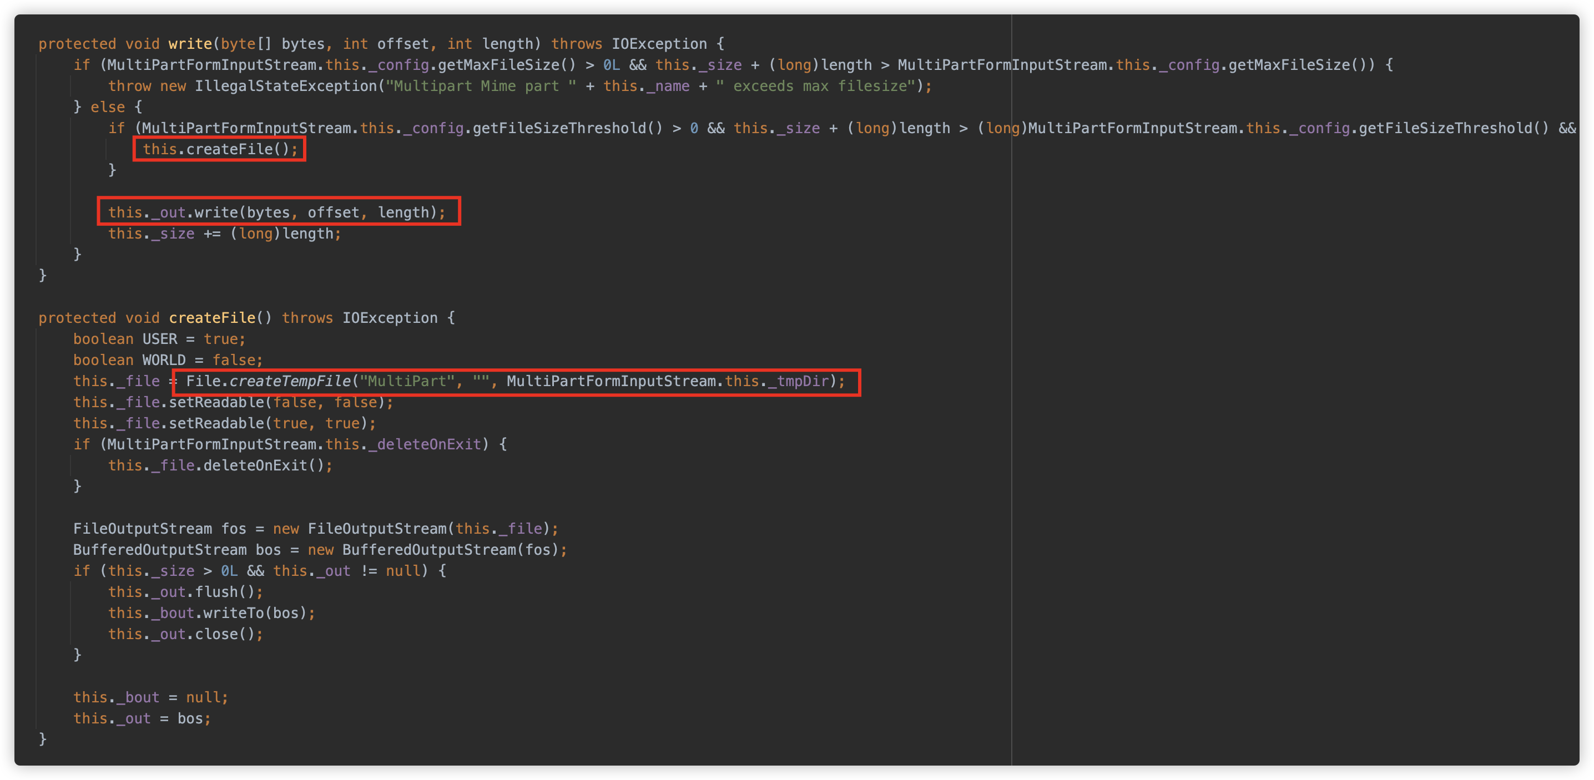Click the "MultiPart" string literal argument

tap(407, 381)
